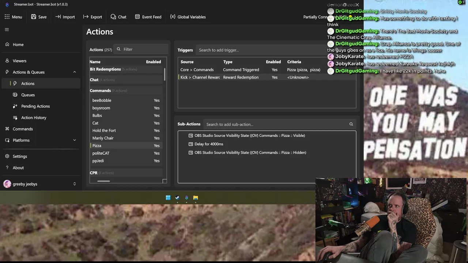The width and height of the screenshot is (468, 263).
Task: Open the Event Feed icon
Action: (137, 17)
